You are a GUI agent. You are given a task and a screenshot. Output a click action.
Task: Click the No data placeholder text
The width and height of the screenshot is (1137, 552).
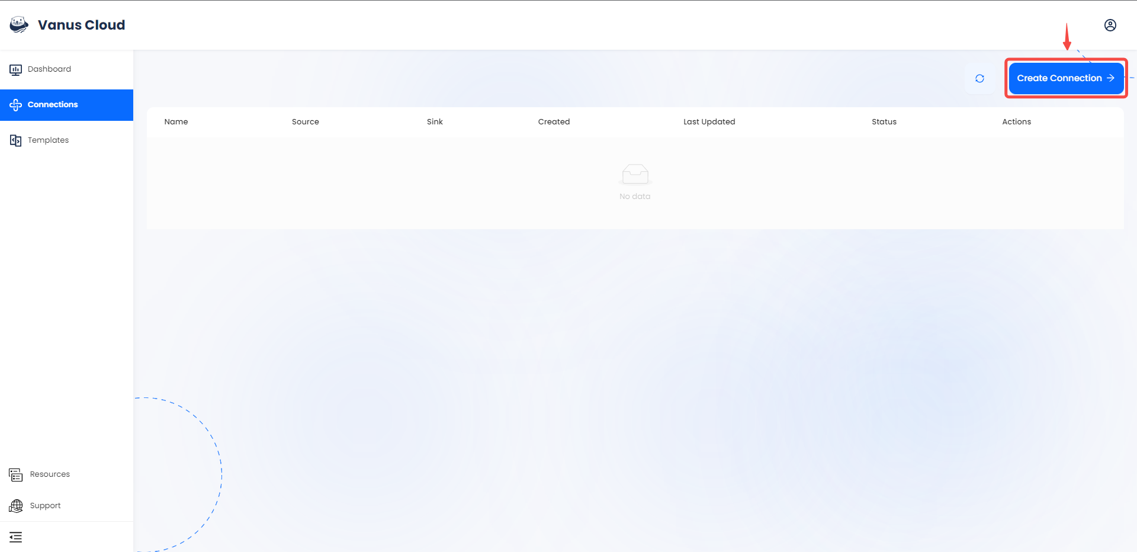(x=635, y=197)
